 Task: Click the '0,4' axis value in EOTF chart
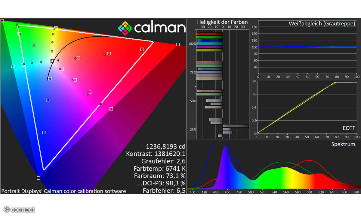pos(254,107)
